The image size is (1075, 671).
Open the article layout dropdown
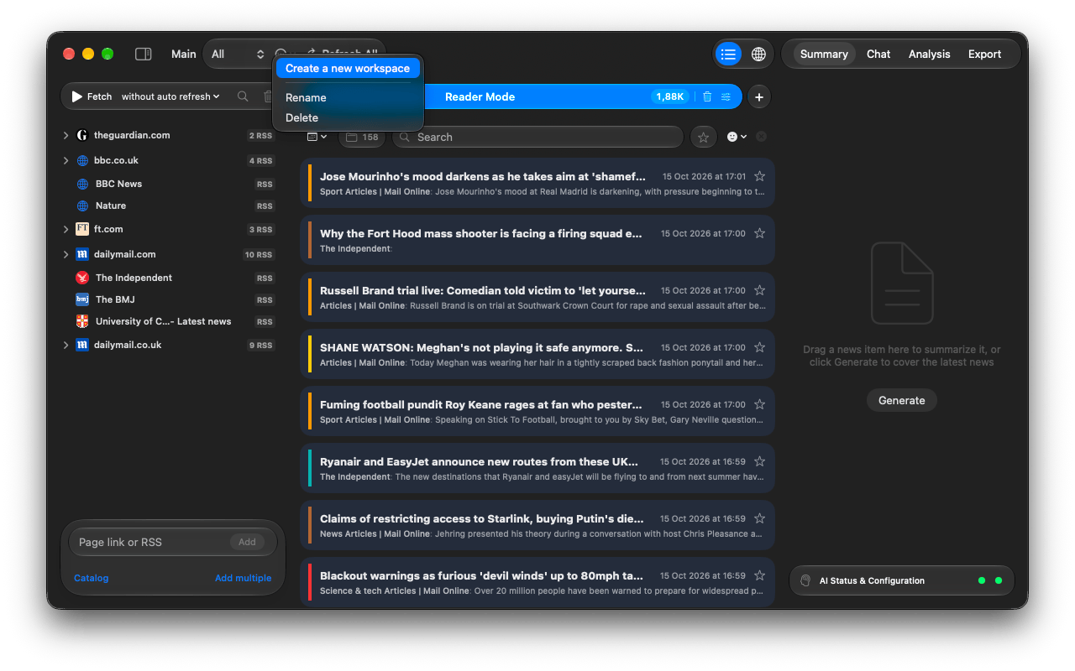(317, 137)
